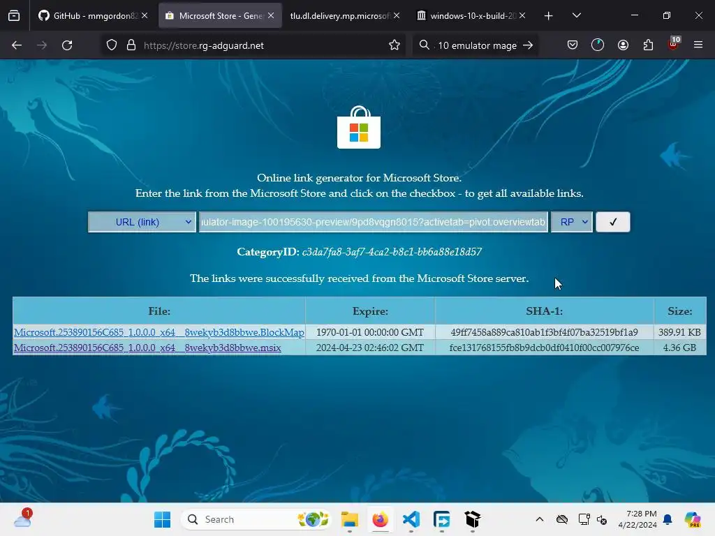Open clock showing 7:28 PM

(637, 519)
